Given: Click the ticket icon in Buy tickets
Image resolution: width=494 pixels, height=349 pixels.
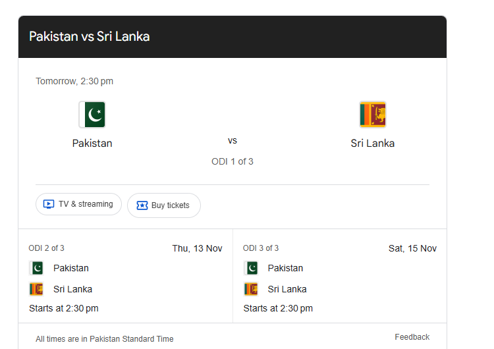Looking at the screenshot, I should [142, 205].
